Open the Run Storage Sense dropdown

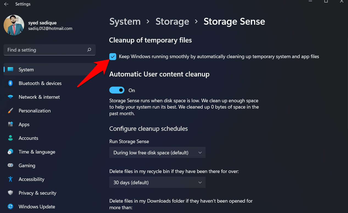point(157,153)
